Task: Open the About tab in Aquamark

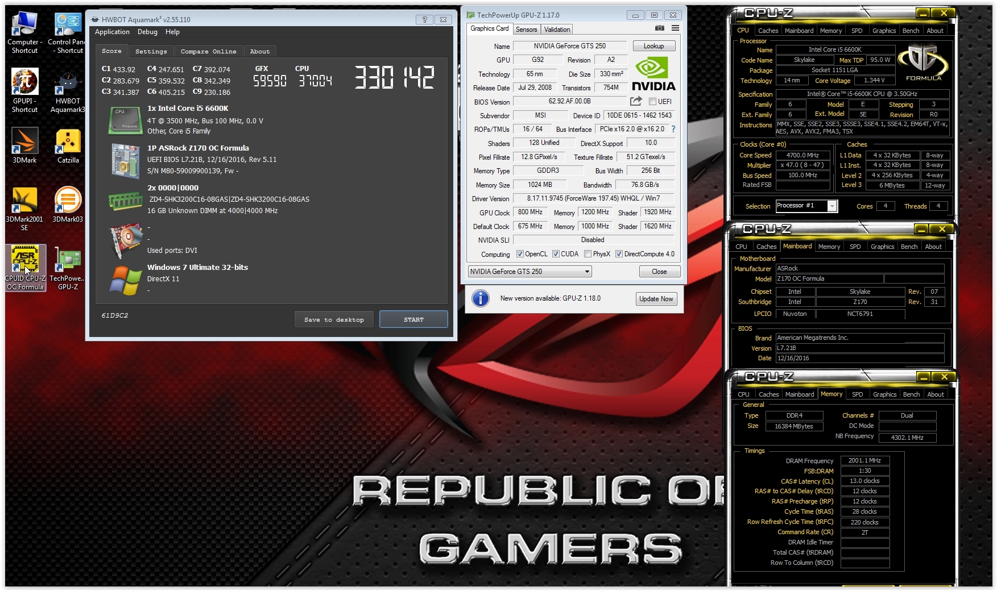Action: (x=260, y=51)
